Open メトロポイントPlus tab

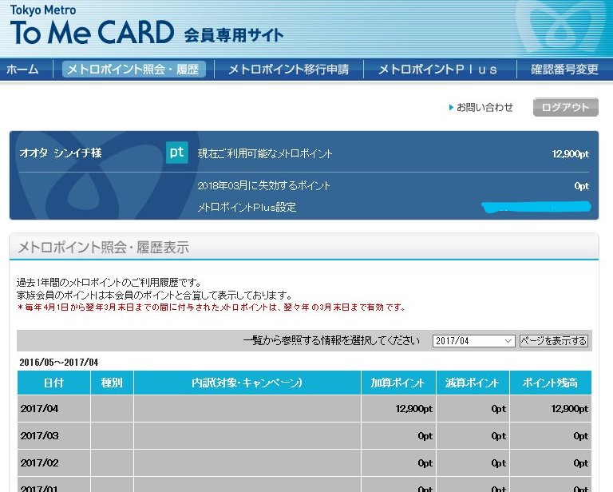coord(438,69)
